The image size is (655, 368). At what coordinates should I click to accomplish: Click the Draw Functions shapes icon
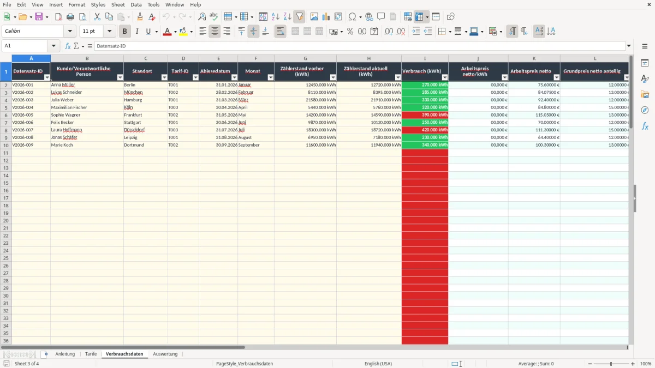450,17
